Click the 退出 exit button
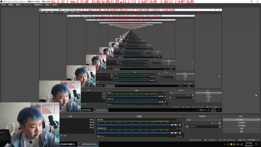 [x=241, y=132]
